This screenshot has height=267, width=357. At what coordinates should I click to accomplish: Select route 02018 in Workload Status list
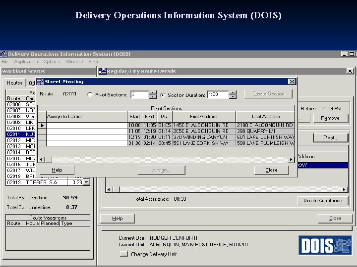[x=20, y=176]
